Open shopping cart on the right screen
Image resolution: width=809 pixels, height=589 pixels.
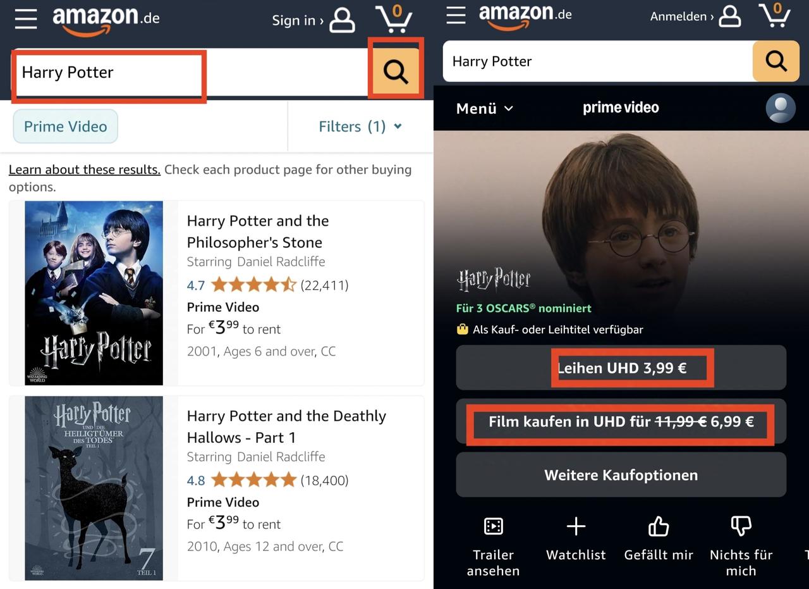pyautogui.click(x=774, y=15)
